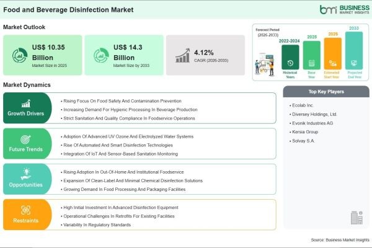Click the US$ 10.35 Billion value
This screenshot has width=372, height=248.
click(48, 53)
